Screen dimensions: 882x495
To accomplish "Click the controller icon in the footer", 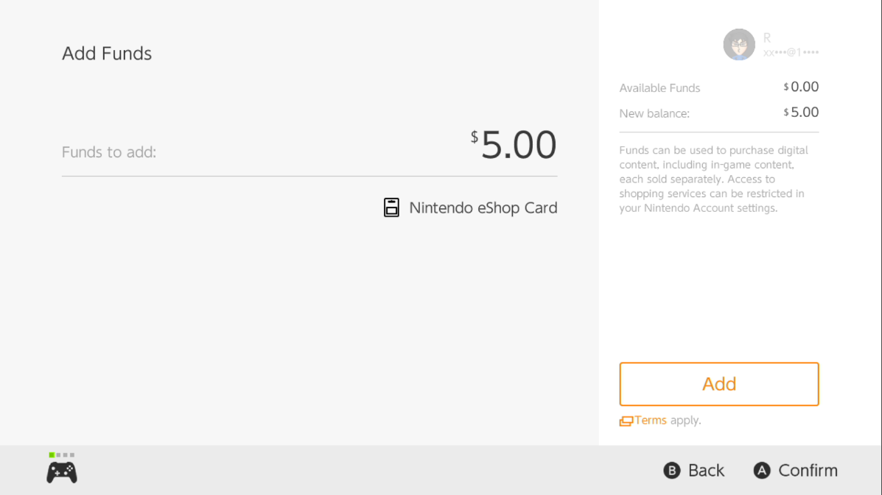I will 62,471.
